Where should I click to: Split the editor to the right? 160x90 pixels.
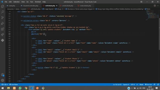[155, 5]
